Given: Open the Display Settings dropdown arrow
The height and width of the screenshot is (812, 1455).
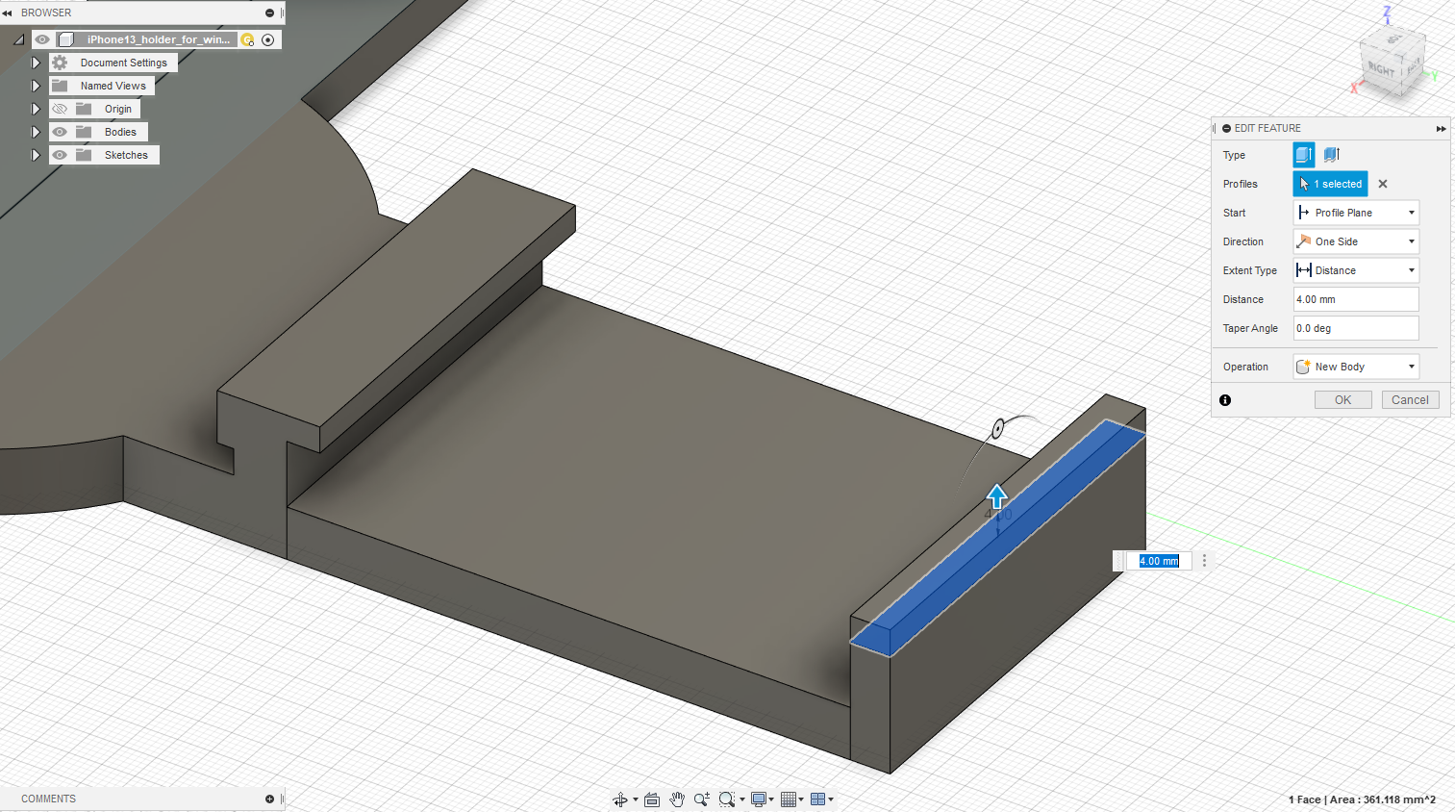Looking at the screenshot, I should (x=771, y=799).
